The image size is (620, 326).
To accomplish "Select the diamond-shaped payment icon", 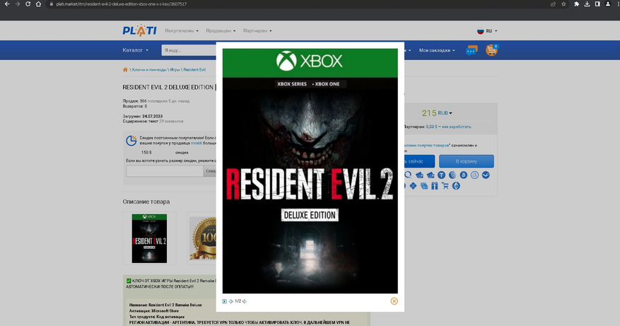I will 413,186.
